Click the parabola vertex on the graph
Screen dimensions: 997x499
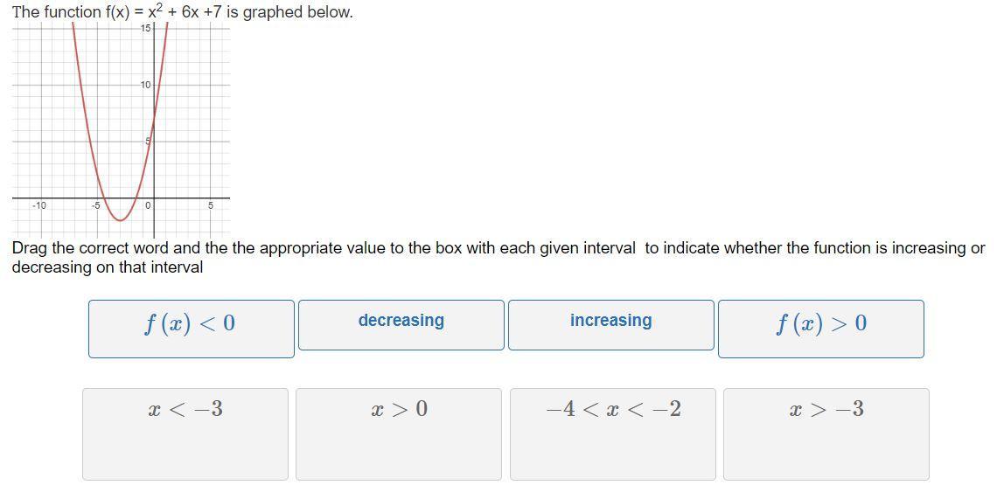pos(120,220)
